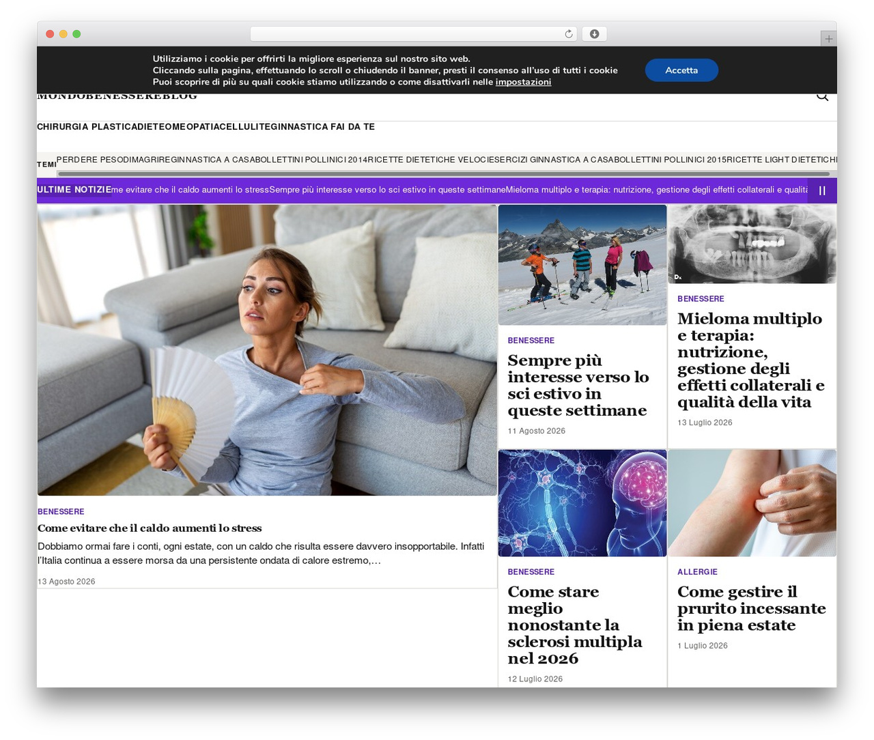Image resolution: width=874 pixels, height=740 pixels.
Task: Click Benessere label above the Mieloma article
Action: 701,299
